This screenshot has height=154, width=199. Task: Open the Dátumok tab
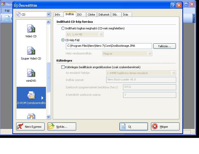coord(104,15)
